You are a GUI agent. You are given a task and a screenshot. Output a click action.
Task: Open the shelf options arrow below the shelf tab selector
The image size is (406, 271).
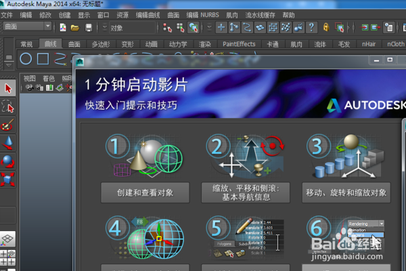click(x=9, y=65)
